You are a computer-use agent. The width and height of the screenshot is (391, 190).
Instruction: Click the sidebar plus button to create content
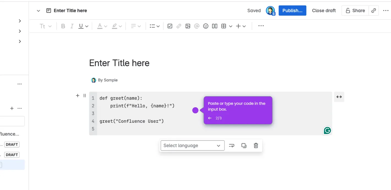[12, 108]
